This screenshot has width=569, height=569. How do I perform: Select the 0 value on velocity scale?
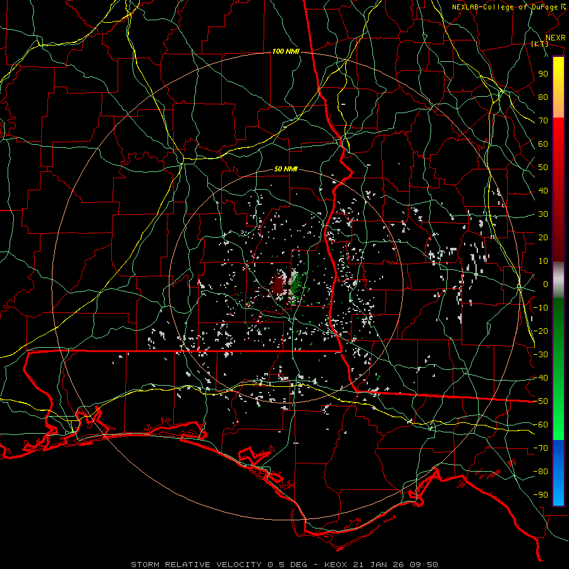click(x=546, y=284)
